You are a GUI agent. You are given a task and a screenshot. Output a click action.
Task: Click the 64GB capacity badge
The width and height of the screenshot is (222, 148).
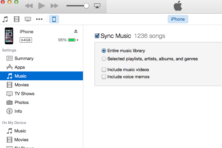point(26,40)
